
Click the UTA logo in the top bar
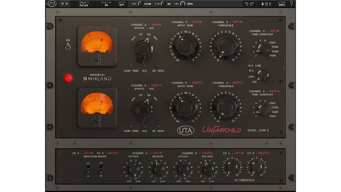click(x=52, y=4)
